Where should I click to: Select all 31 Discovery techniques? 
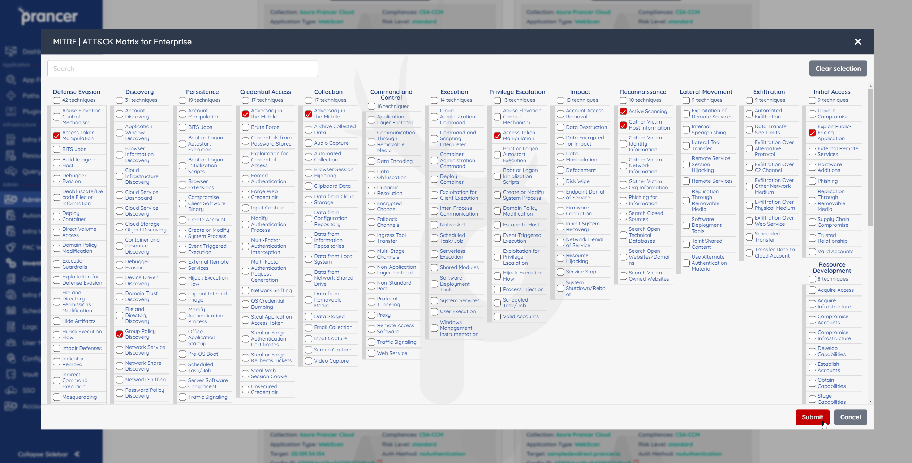tap(120, 100)
